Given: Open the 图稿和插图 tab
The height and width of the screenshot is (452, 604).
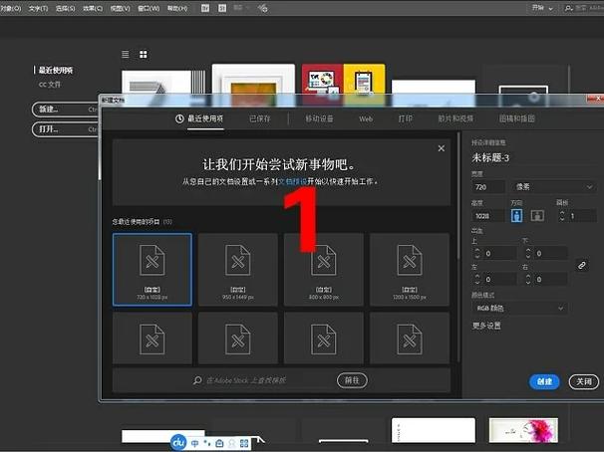Looking at the screenshot, I should (517, 118).
